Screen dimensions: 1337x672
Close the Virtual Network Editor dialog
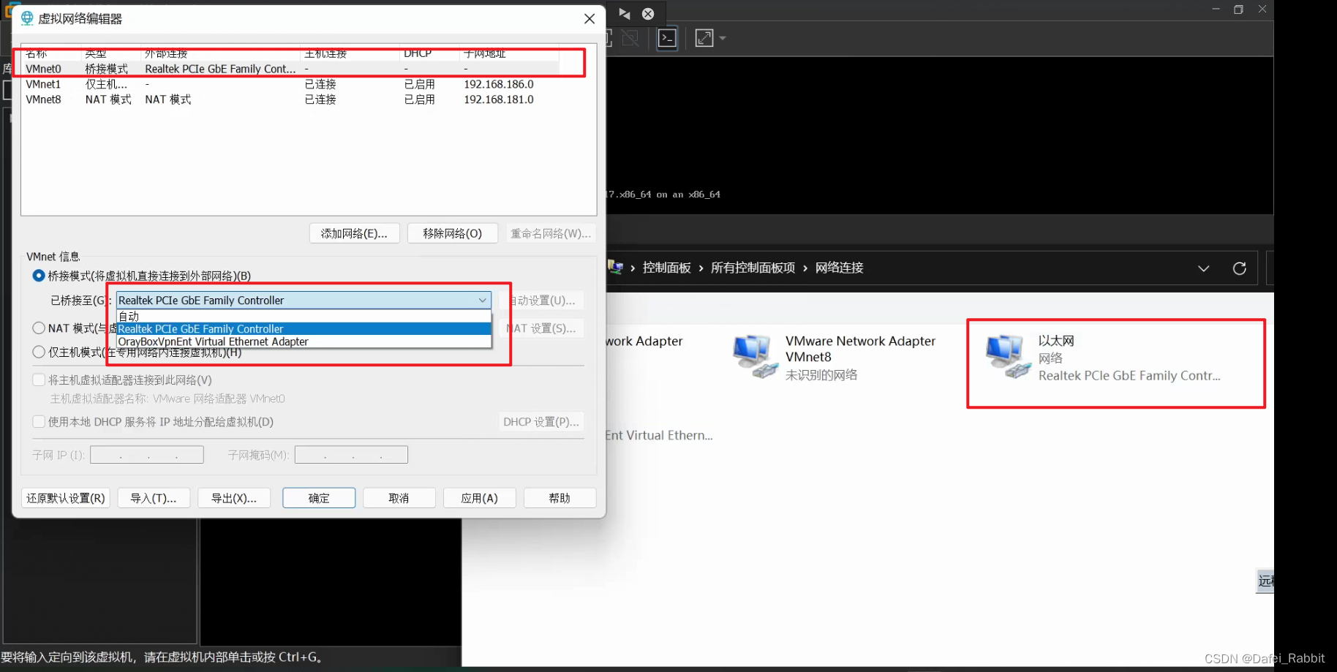pyautogui.click(x=590, y=19)
